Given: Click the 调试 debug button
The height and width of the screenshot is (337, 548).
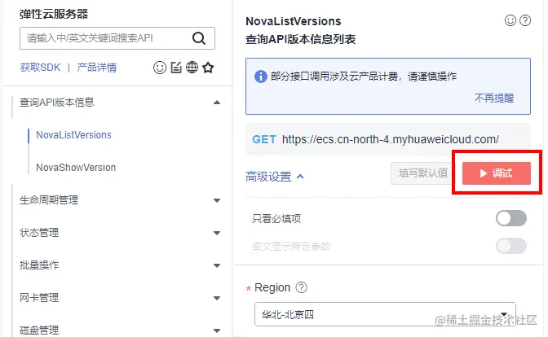Looking at the screenshot, I should pos(497,173).
